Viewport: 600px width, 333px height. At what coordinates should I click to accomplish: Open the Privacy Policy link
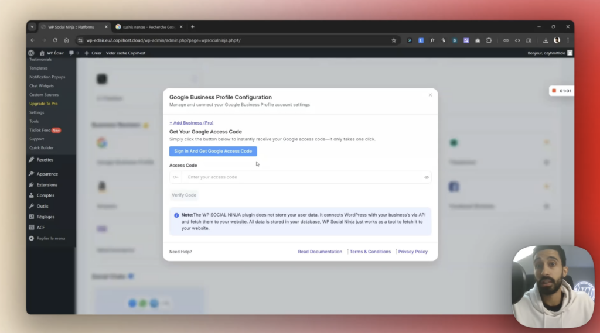point(412,252)
